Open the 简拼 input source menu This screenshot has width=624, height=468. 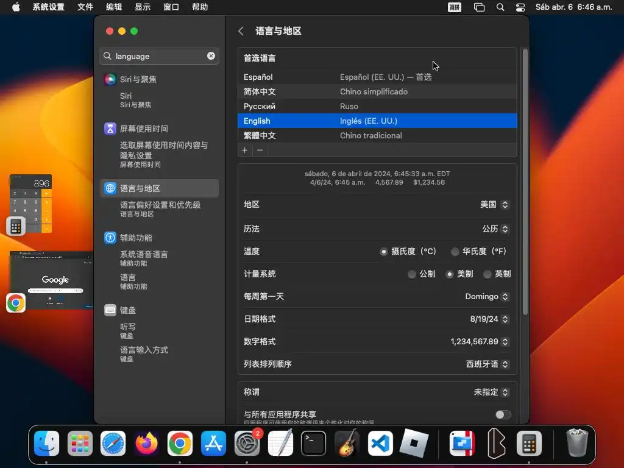[455, 7]
